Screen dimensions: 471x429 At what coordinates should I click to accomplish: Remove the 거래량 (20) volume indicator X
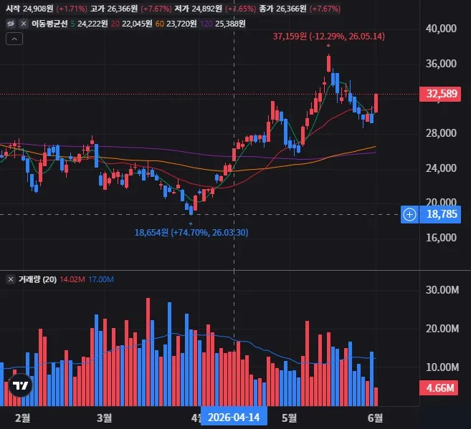tap(11, 279)
